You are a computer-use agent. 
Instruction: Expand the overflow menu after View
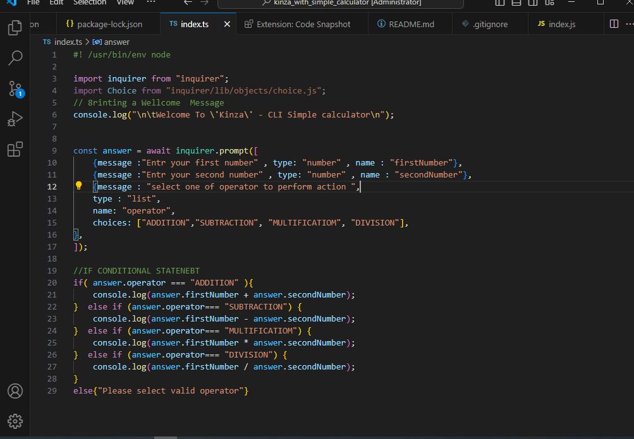coord(150,3)
